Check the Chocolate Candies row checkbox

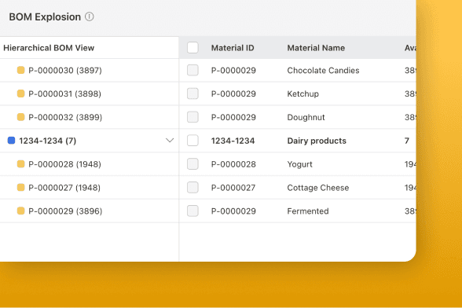(192, 71)
